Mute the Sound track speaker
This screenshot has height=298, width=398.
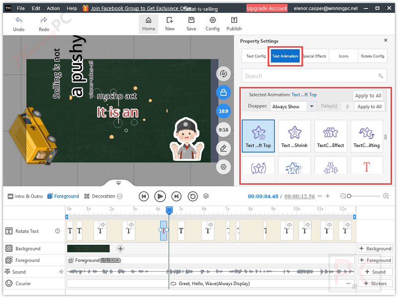61,272
